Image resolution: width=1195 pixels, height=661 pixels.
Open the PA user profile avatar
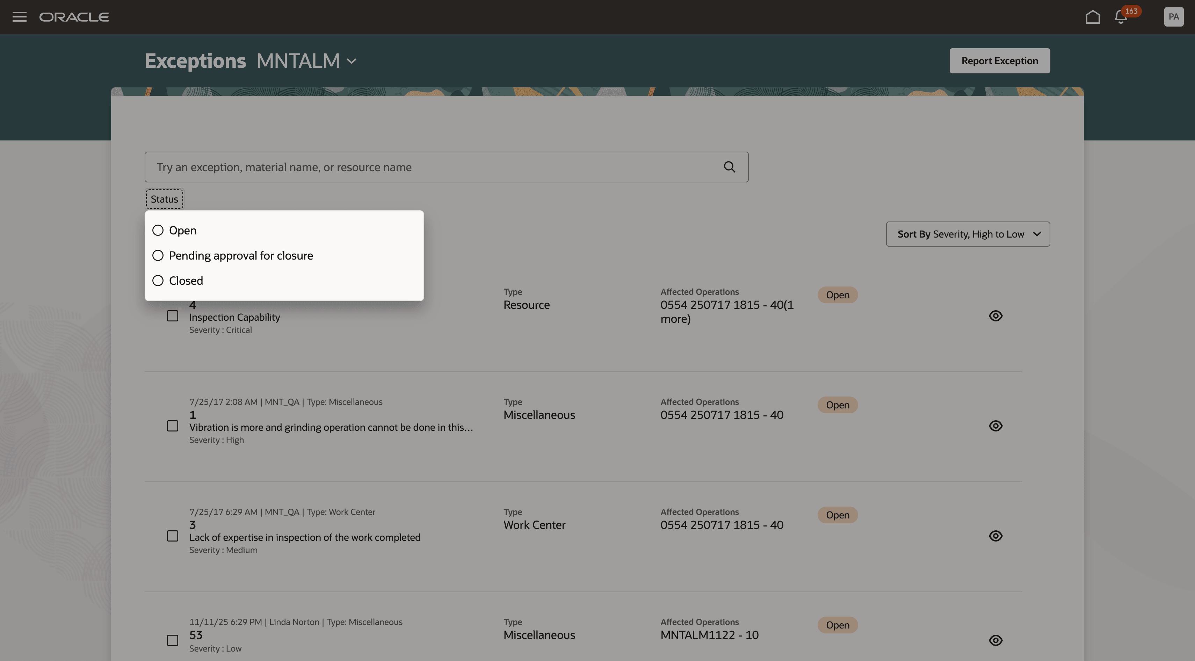pyautogui.click(x=1173, y=17)
